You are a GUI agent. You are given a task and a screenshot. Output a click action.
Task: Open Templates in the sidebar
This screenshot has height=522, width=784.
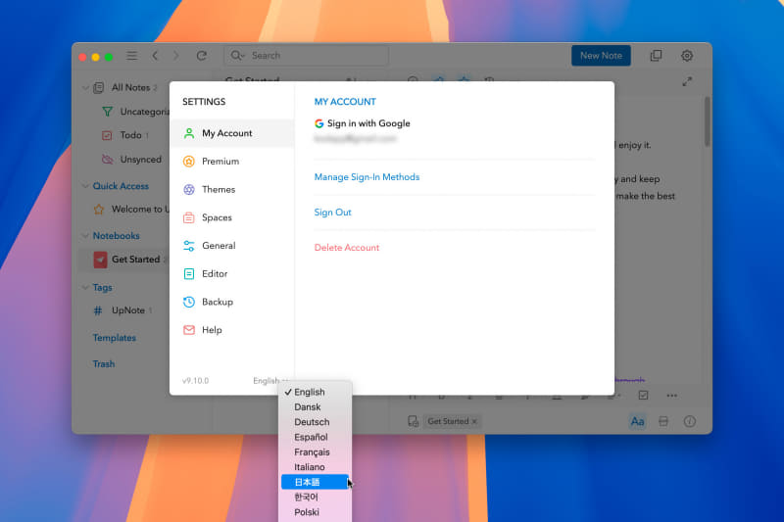pos(114,338)
